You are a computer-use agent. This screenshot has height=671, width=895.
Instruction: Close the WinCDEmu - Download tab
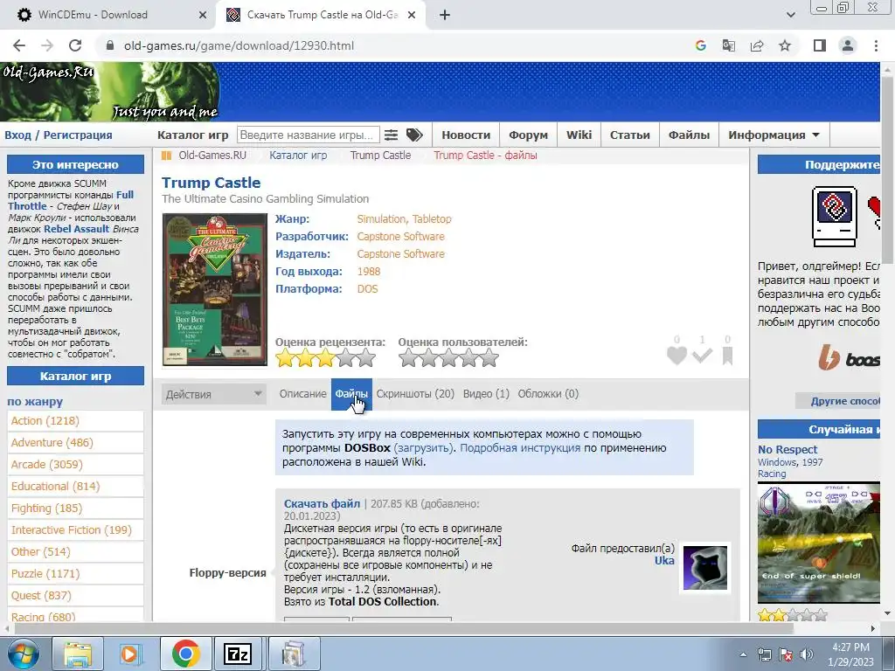(x=203, y=15)
